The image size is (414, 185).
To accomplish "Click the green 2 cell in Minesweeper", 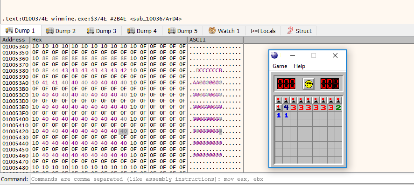I will click(x=338, y=108).
